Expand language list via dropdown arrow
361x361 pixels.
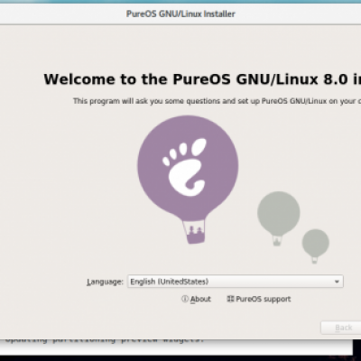coord(337,282)
